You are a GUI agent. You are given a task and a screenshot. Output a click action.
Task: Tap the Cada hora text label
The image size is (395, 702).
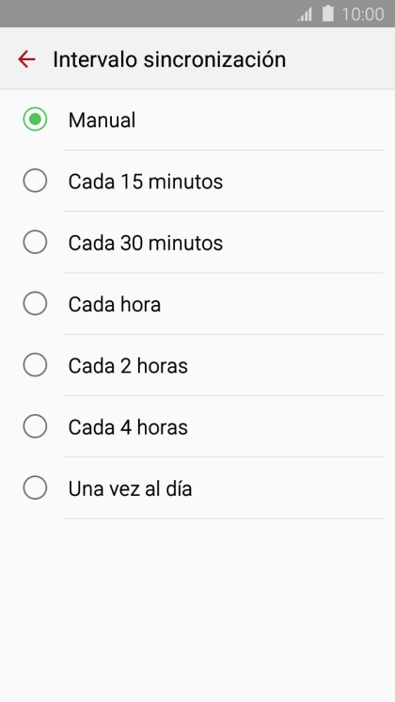tap(115, 305)
